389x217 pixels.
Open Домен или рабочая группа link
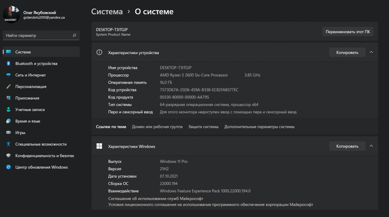coord(157,127)
